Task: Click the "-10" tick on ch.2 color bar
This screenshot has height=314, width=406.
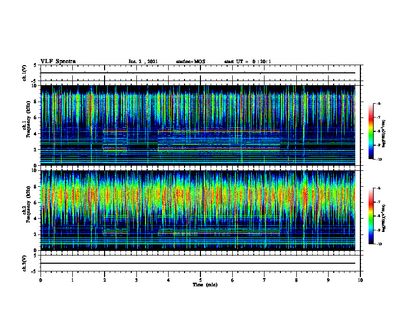Action: (x=379, y=244)
